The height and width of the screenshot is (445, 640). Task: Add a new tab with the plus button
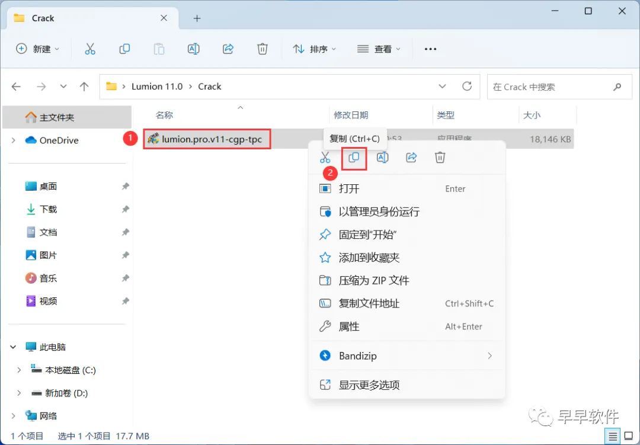[x=197, y=18]
